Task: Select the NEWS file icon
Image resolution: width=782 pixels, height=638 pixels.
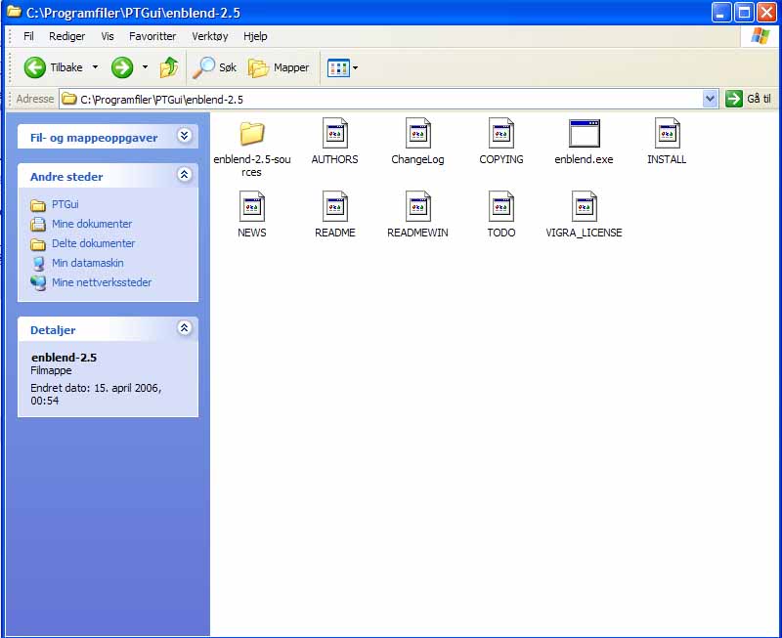Action: click(252, 206)
